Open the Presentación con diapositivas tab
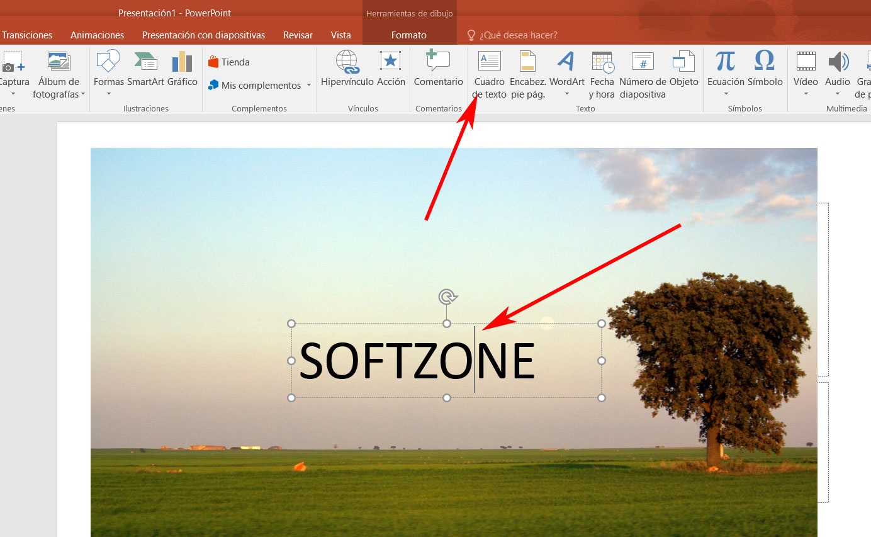Image resolution: width=871 pixels, height=537 pixels. [x=203, y=35]
